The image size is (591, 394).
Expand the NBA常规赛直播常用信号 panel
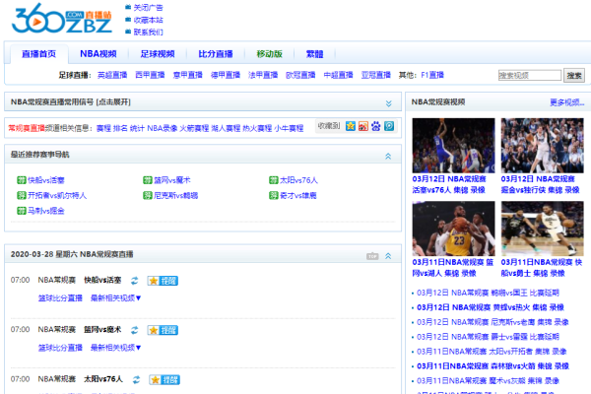click(389, 103)
